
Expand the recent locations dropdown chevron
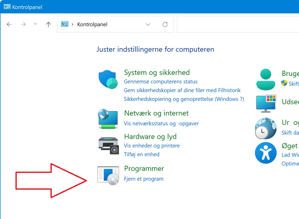(36, 24)
